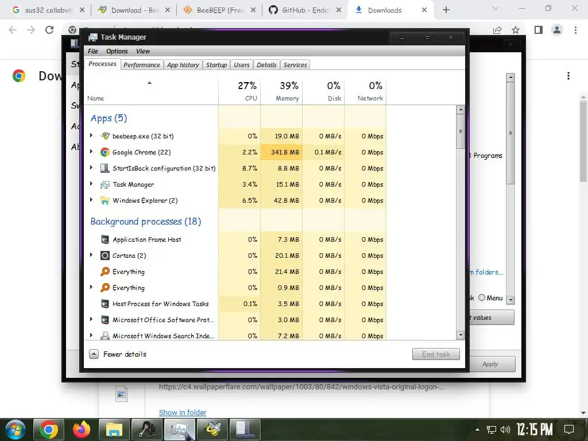Click Apply in StartIsBack configuration window

(490, 364)
